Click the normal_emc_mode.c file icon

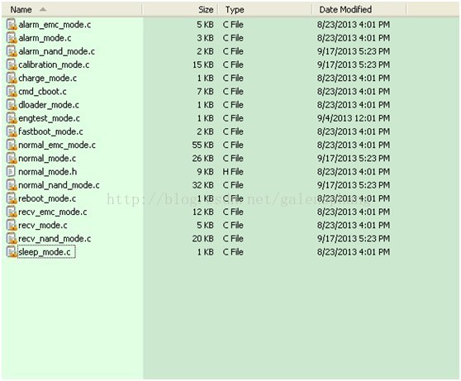pos(12,145)
